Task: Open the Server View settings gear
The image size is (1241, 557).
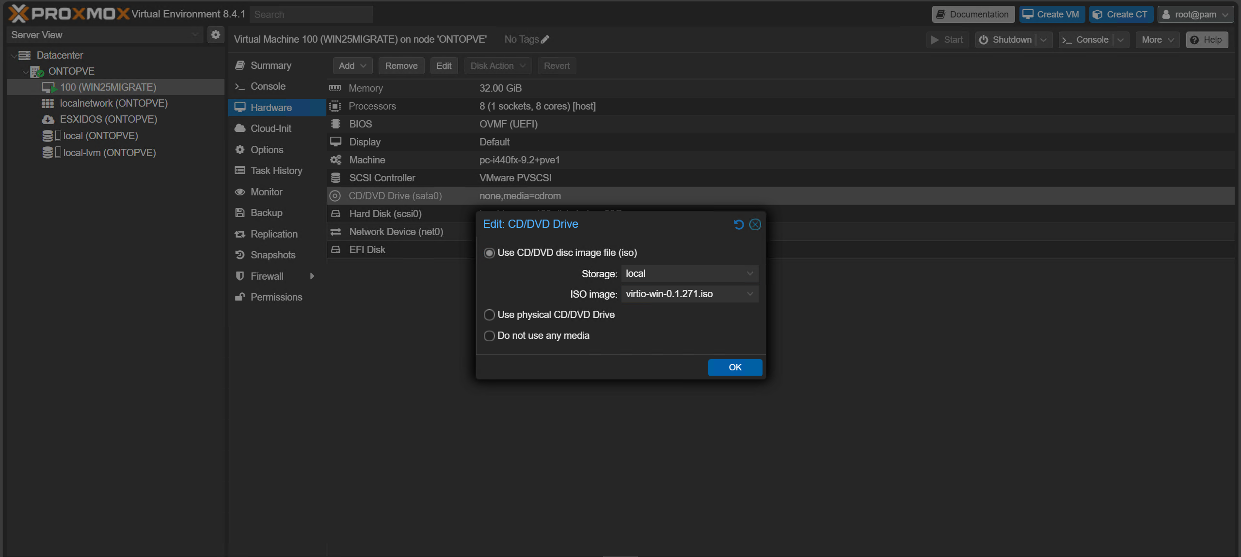Action: [216, 34]
